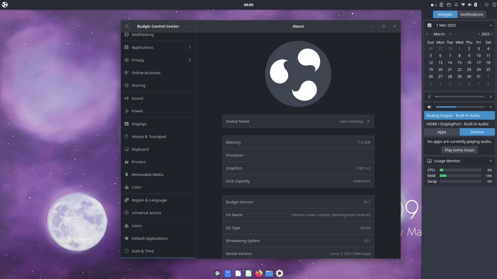This screenshot has height=279, width=497.
Task: Switch to the Notifications tab in Raven
Action: 472,14
